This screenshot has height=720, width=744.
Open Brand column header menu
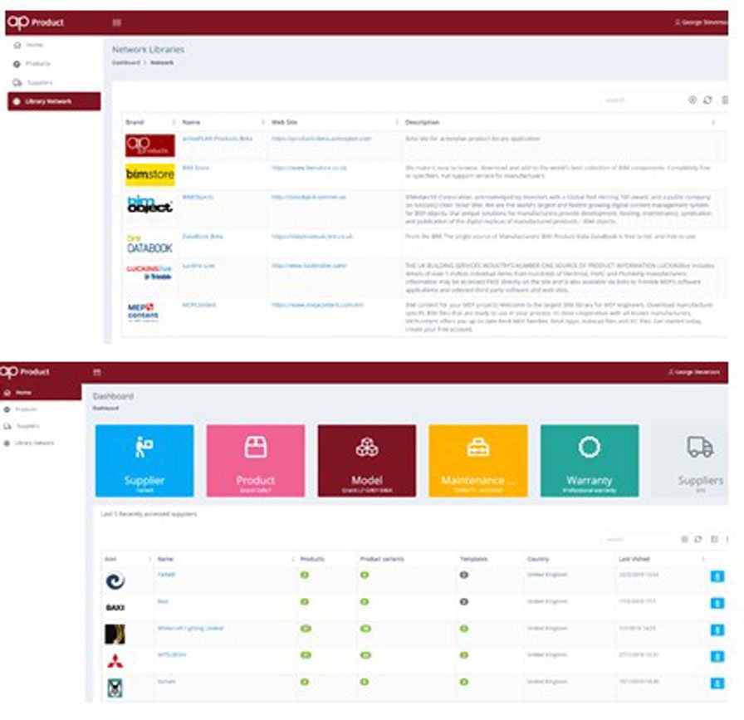point(174,122)
